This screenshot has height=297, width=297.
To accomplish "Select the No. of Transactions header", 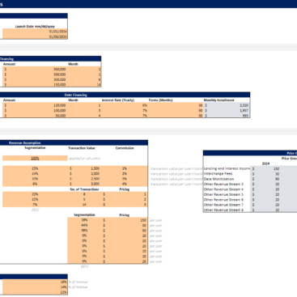I will click(x=84, y=189).
